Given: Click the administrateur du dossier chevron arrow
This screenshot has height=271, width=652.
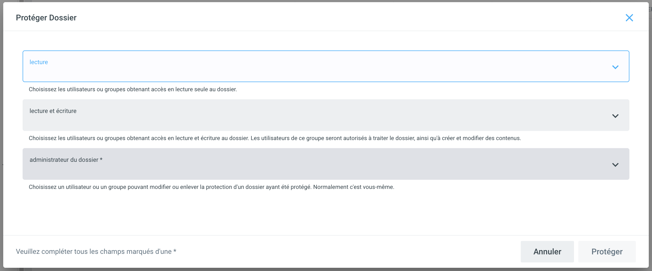Looking at the screenshot, I should click(615, 165).
